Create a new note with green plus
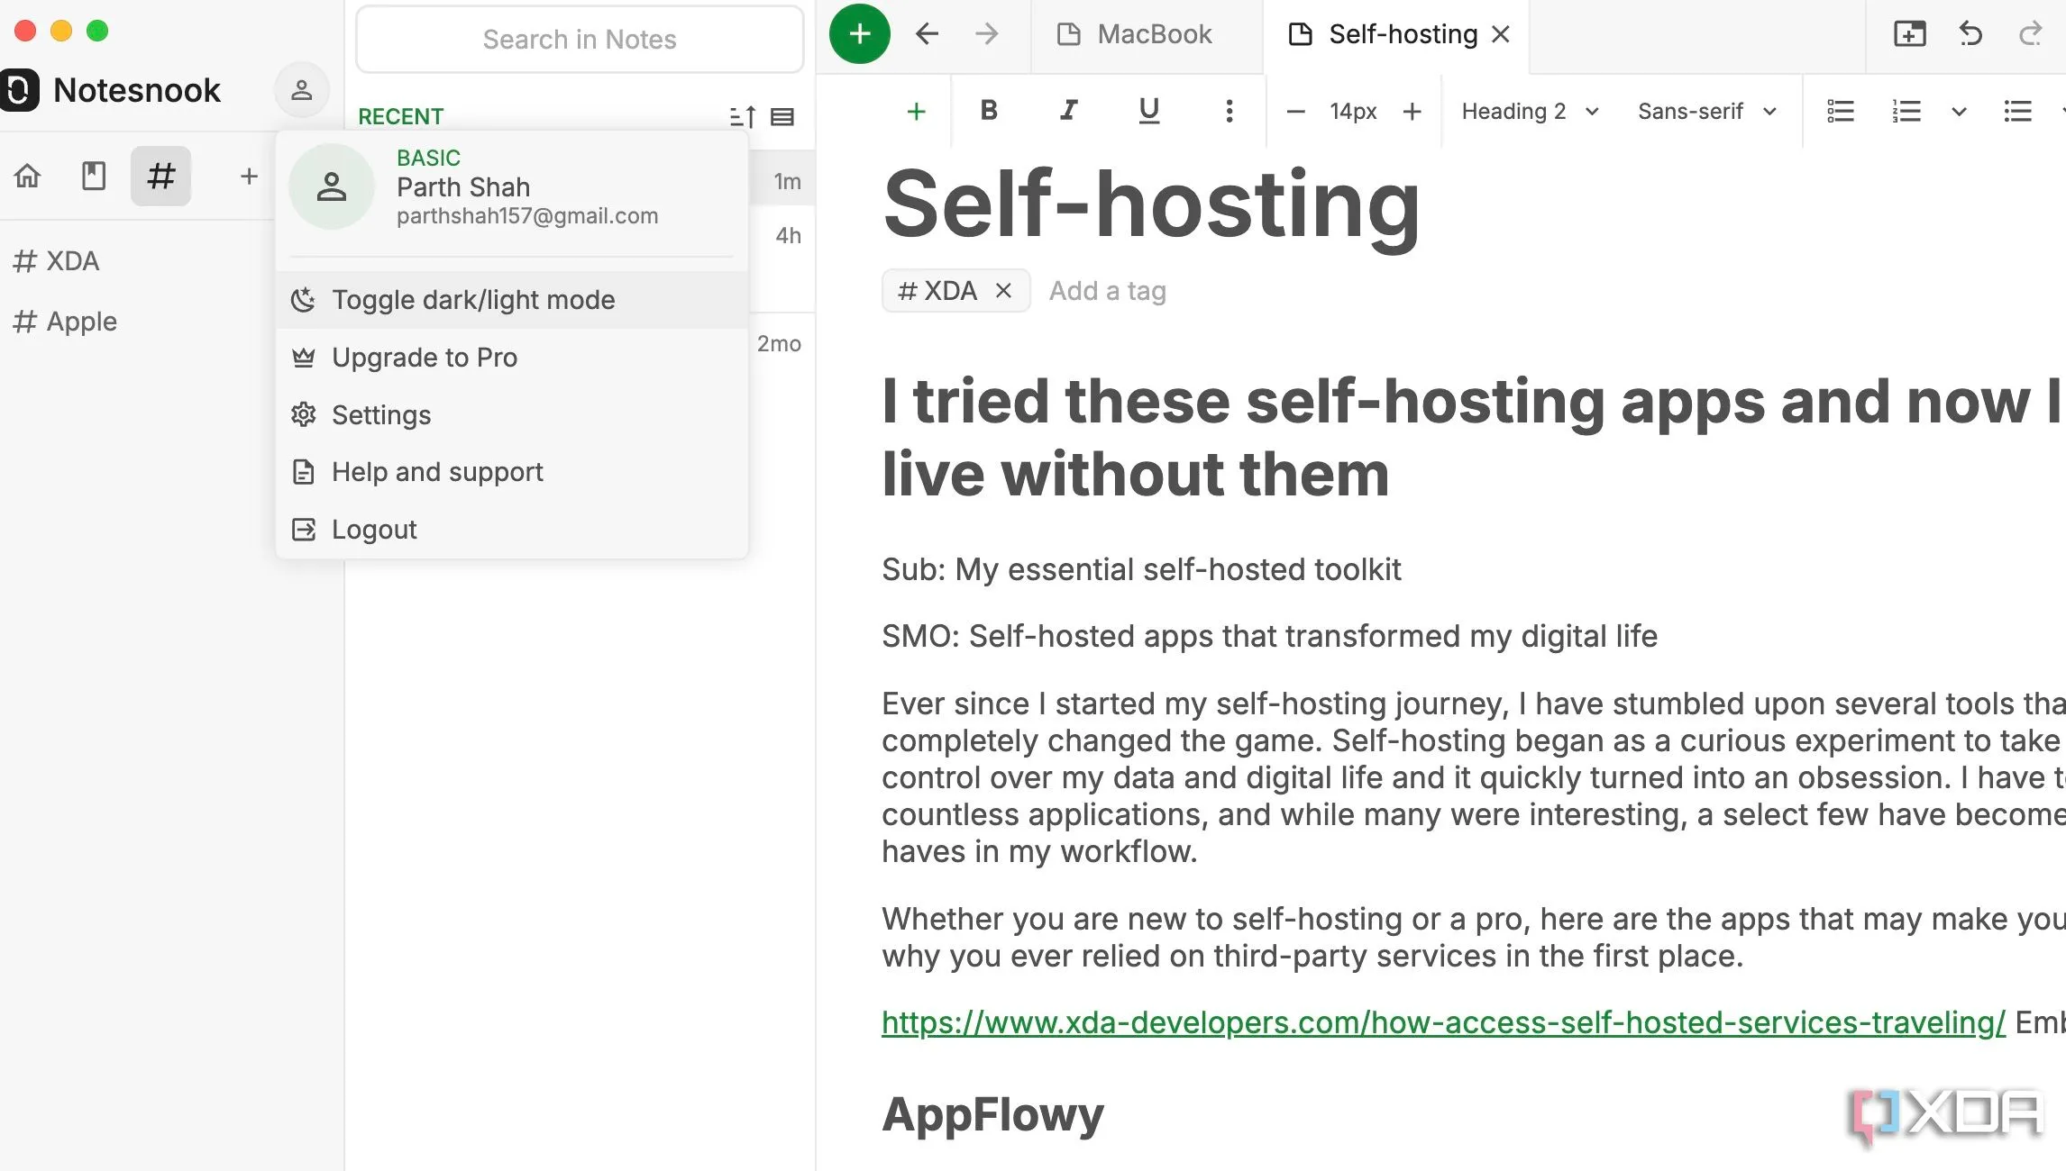 tap(860, 34)
